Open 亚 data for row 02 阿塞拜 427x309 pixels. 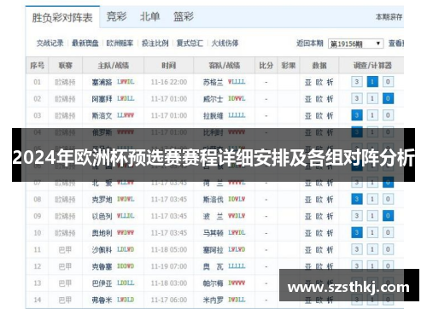pyautogui.click(x=308, y=99)
